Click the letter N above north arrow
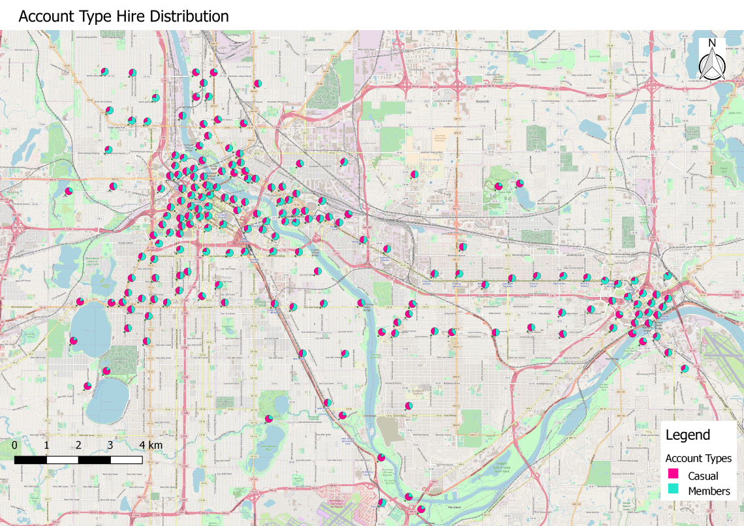 713,44
